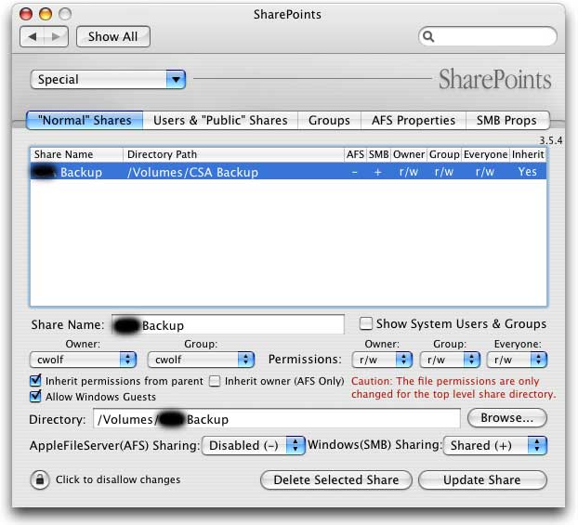578x525 pixels.
Task: Uncheck Allow Windows Guests
Action: (x=36, y=397)
